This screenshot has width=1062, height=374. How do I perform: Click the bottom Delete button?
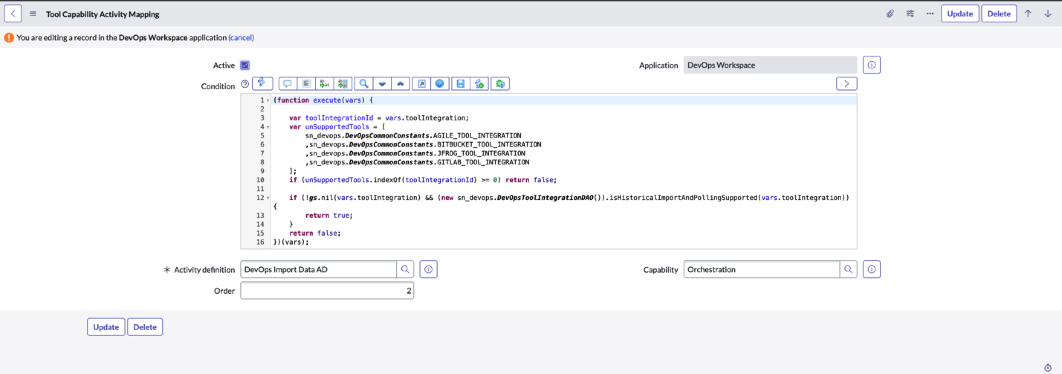tap(145, 327)
